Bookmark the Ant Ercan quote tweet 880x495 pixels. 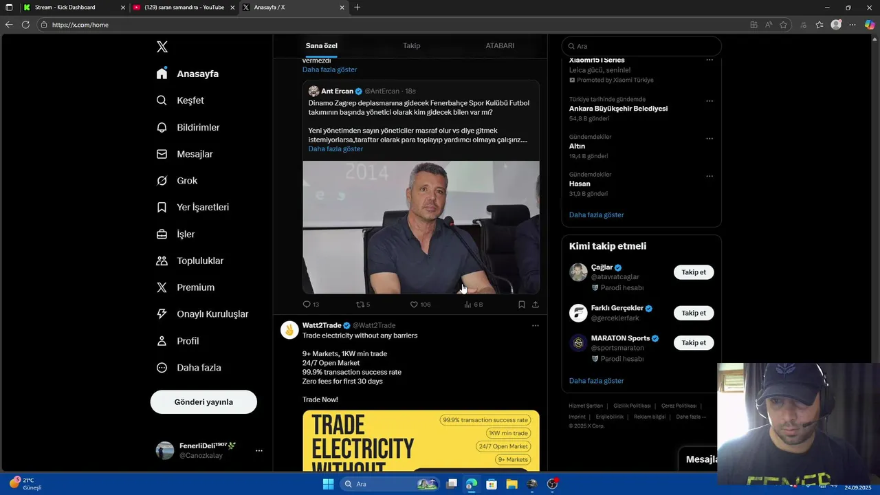coord(522,305)
